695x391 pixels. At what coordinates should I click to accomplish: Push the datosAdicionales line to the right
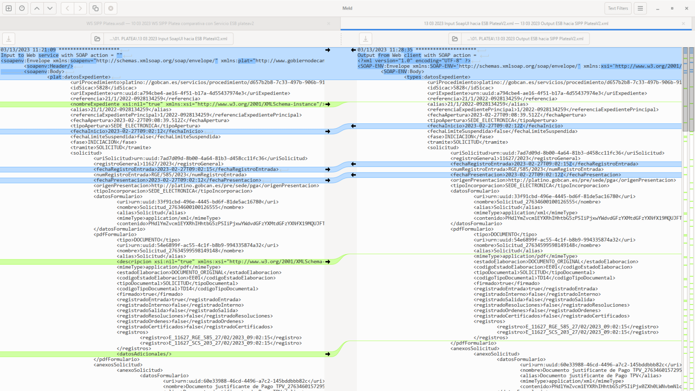click(x=328, y=354)
